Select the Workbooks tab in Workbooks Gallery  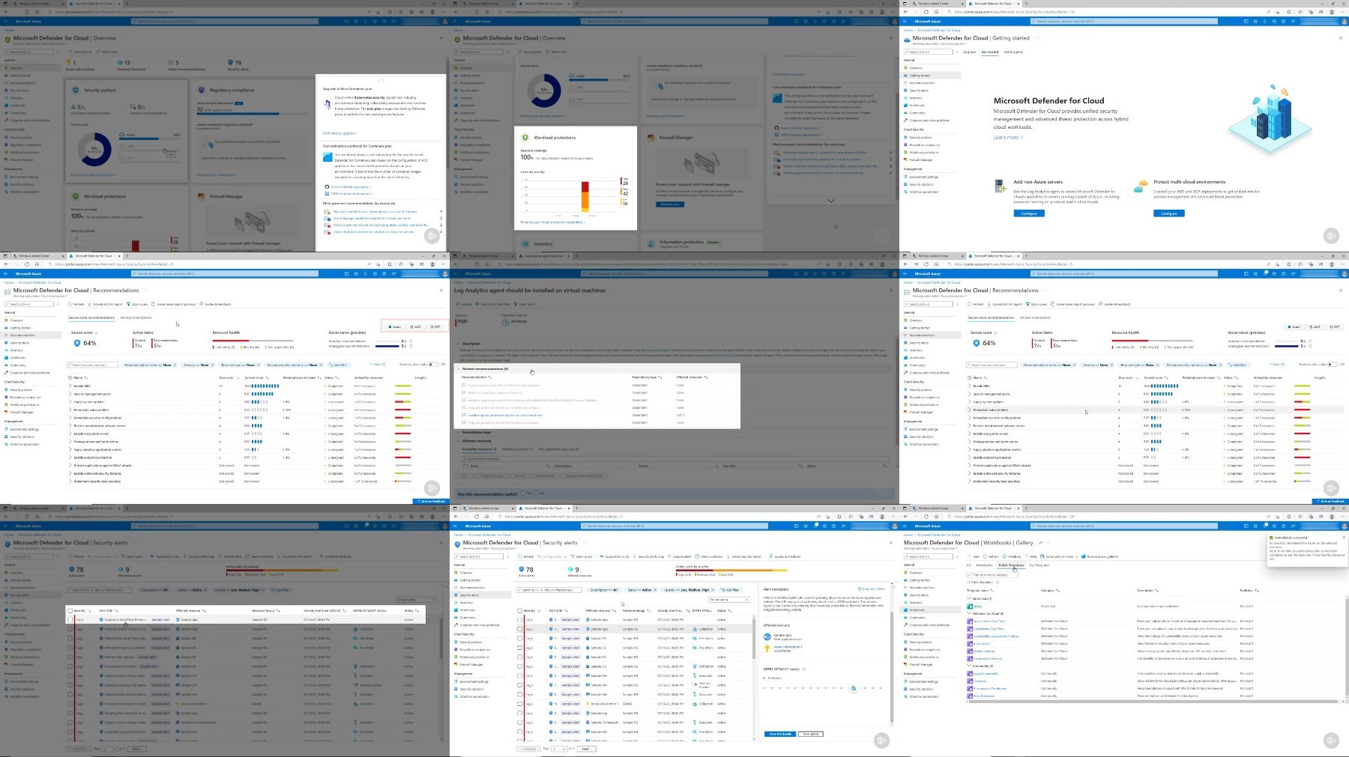[x=984, y=565]
